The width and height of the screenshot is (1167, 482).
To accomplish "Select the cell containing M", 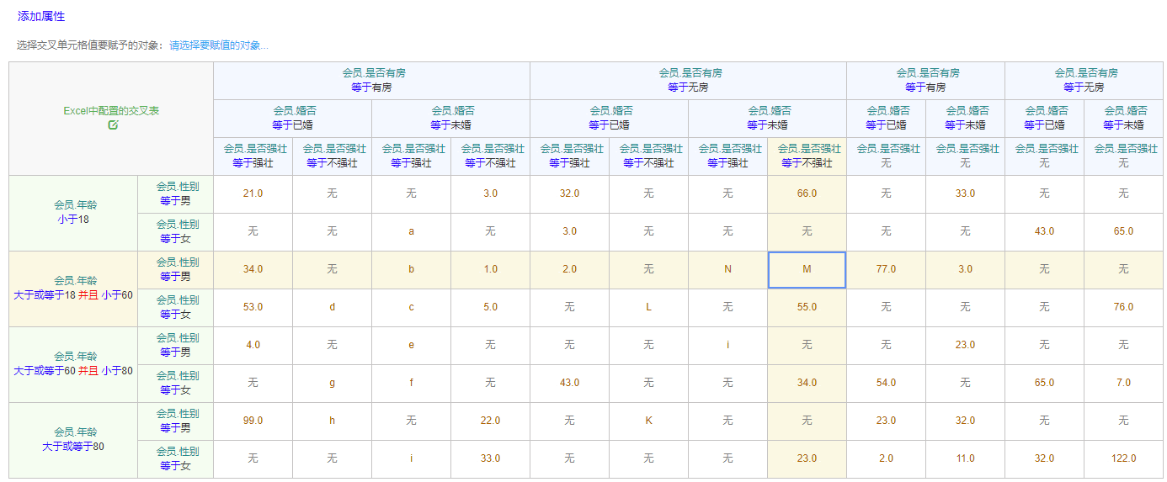I will [807, 270].
